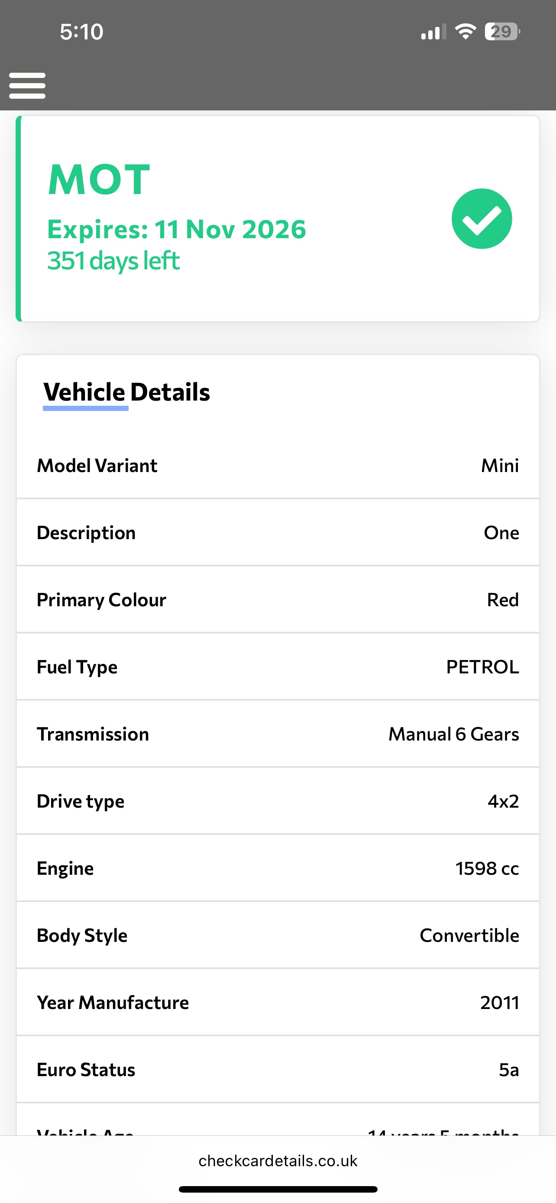Viewport: 556px width, 1203px height.
Task: Tap the Wi-Fi status icon
Action: tap(465, 32)
